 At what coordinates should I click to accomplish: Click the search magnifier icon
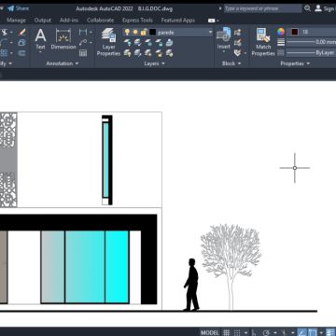point(307,8)
